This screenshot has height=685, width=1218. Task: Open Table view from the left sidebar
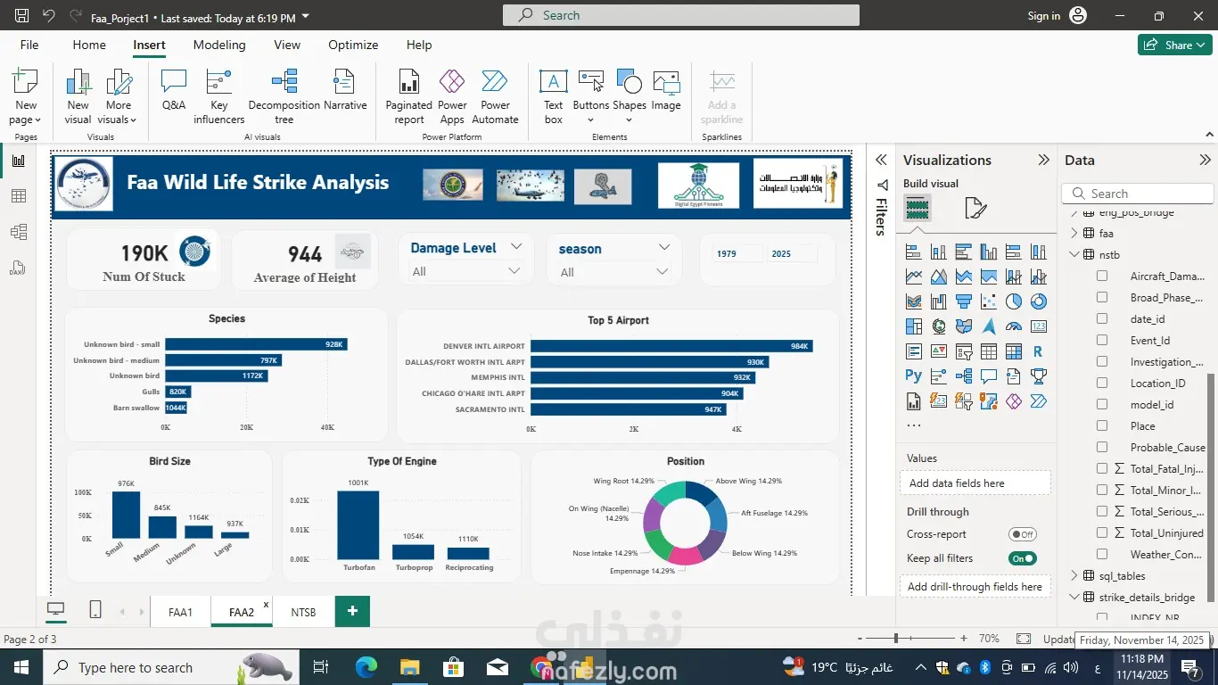[x=19, y=196]
